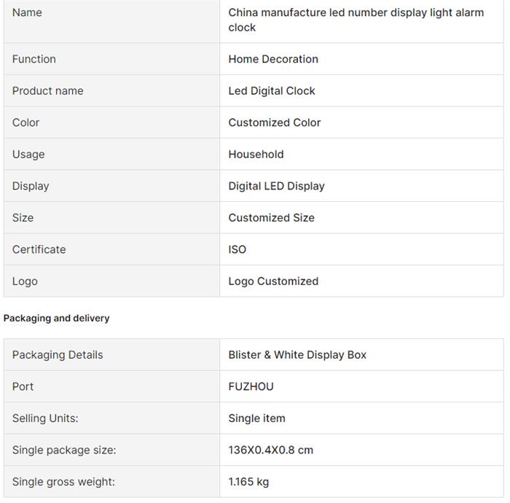This screenshot has width=510, height=503.
Task: Select the 'Single gross weight:' label
Action: tap(63, 482)
